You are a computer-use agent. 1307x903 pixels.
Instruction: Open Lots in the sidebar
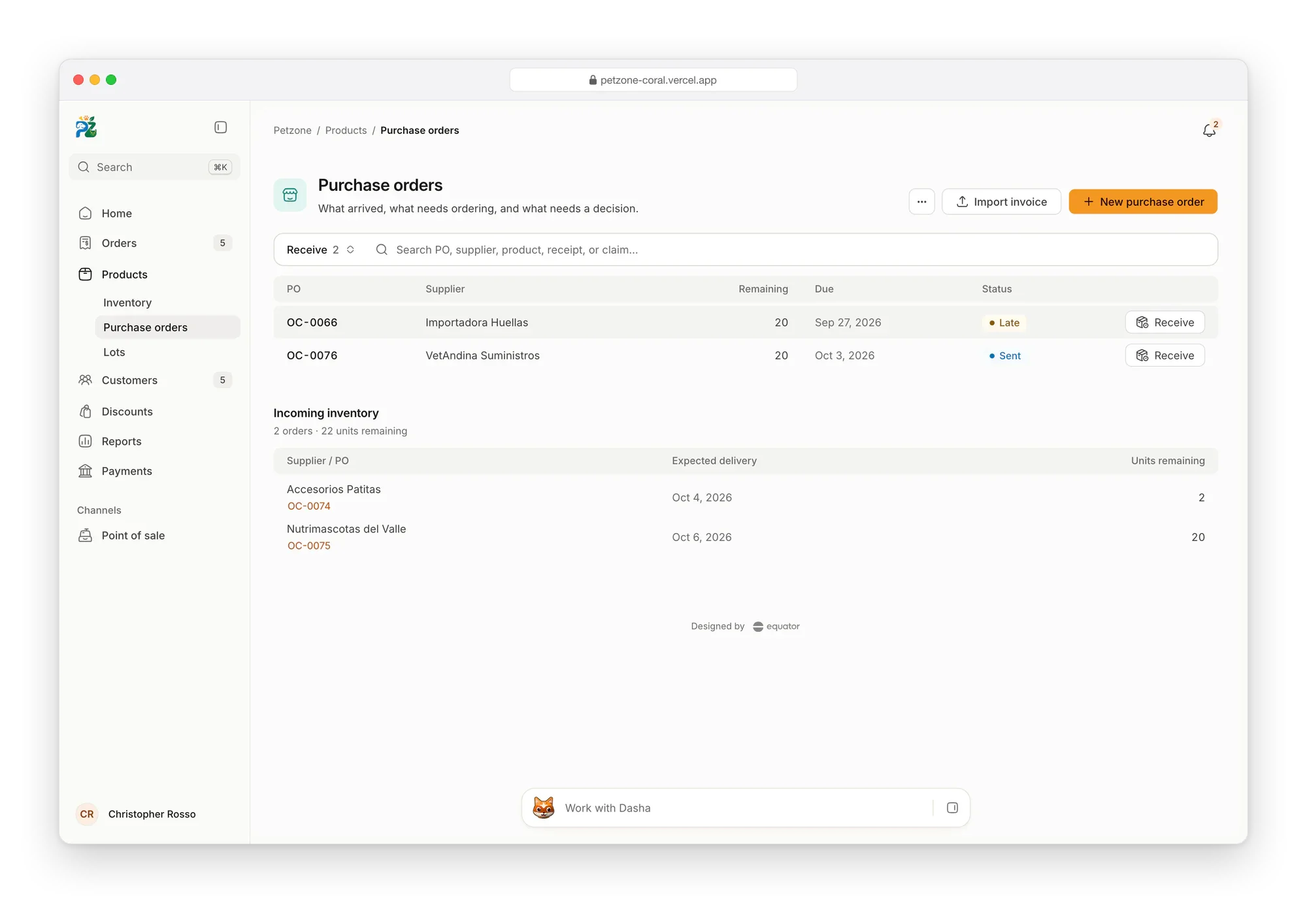(x=114, y=352)
